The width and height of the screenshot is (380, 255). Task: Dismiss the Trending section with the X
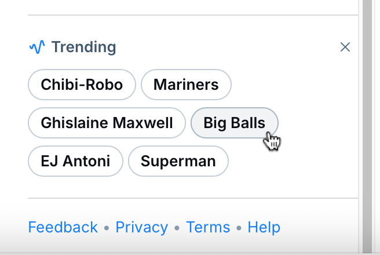pos(345,47)
